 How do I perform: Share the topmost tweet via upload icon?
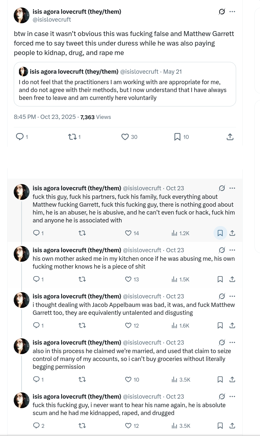coord(230,137)
